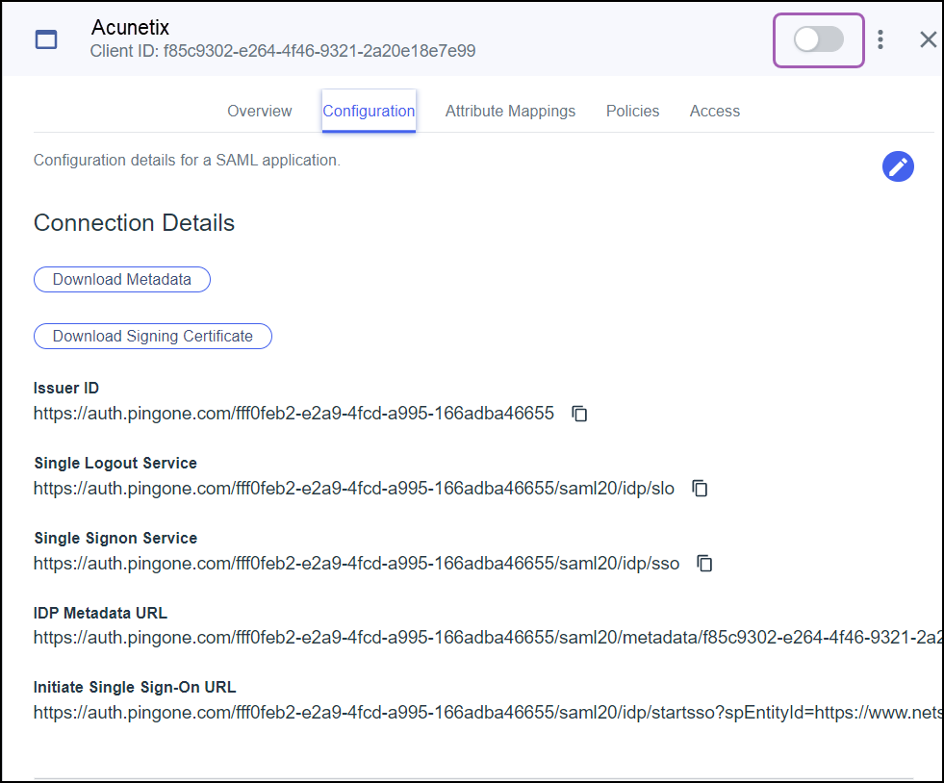Click the Single Logout Service label
944x783 pixels.
point(115,463)
